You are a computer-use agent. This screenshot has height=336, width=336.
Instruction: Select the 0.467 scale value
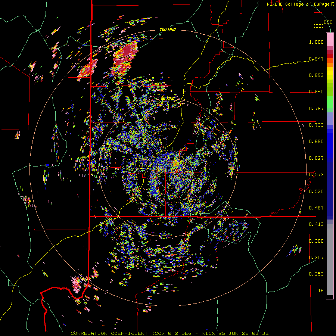[x=316, y=208]
